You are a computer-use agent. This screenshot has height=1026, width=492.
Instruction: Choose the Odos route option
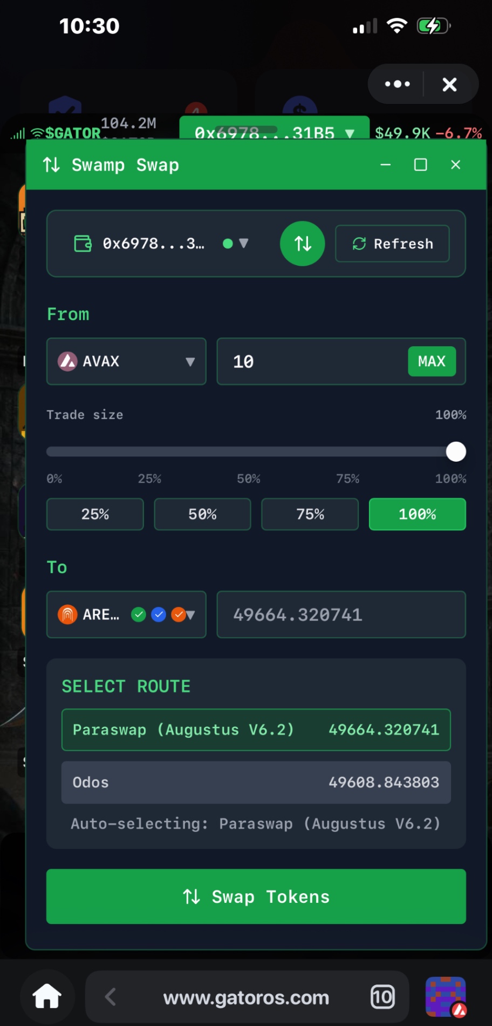click(x=256, y=782)
